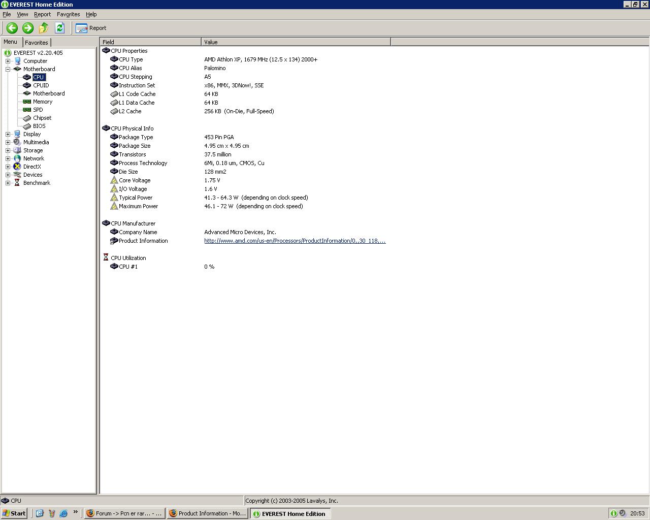Open the Report menu
650x520 pixels.
tap(42, 14)
